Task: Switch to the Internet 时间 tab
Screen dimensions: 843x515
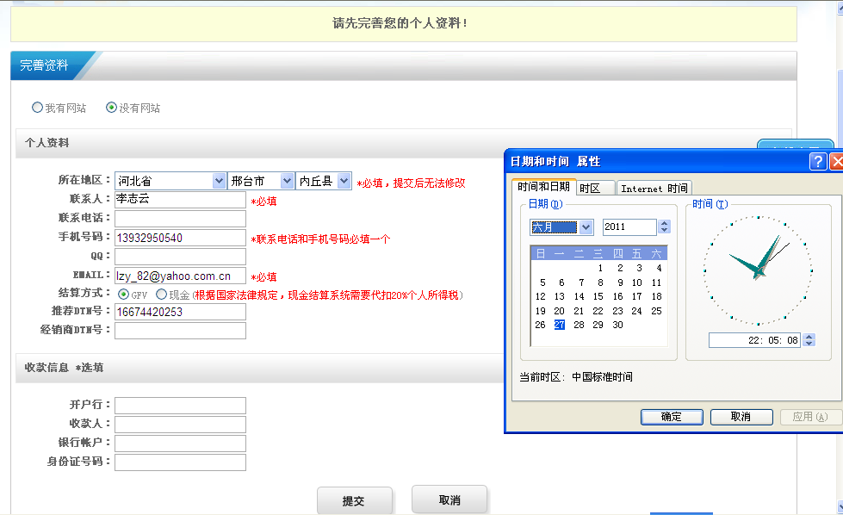Action: tap(654, 189)
